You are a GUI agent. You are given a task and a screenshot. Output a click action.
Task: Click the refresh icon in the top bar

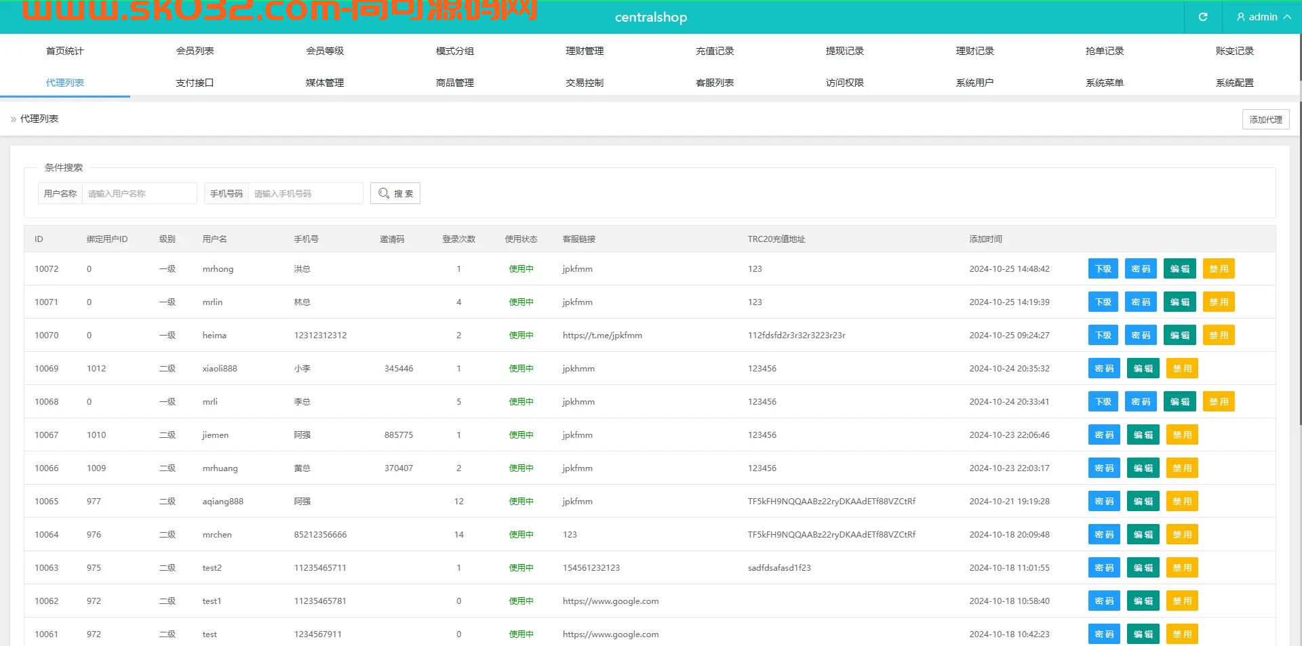pos(1202,17)
